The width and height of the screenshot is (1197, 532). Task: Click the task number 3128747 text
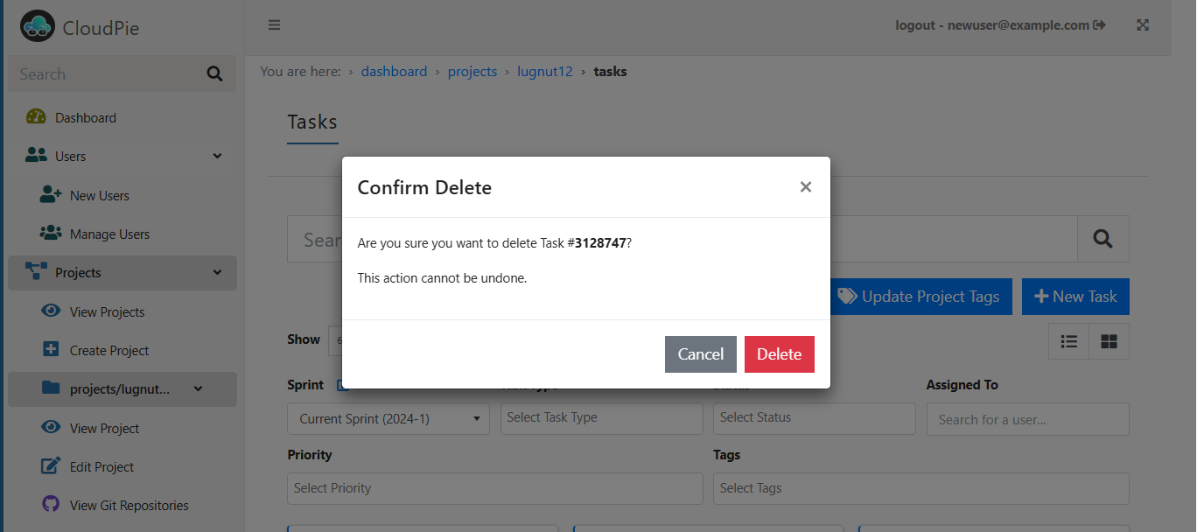600,243
